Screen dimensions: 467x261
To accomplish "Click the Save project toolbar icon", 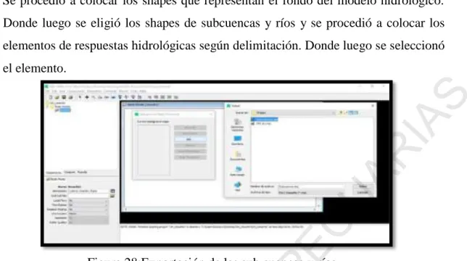I will click(64, 97).
